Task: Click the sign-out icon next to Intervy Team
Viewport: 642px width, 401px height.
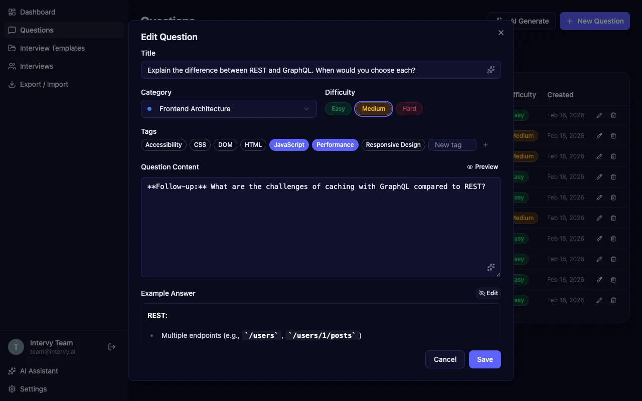Action: pyautogui.click(x=111, y=346)
